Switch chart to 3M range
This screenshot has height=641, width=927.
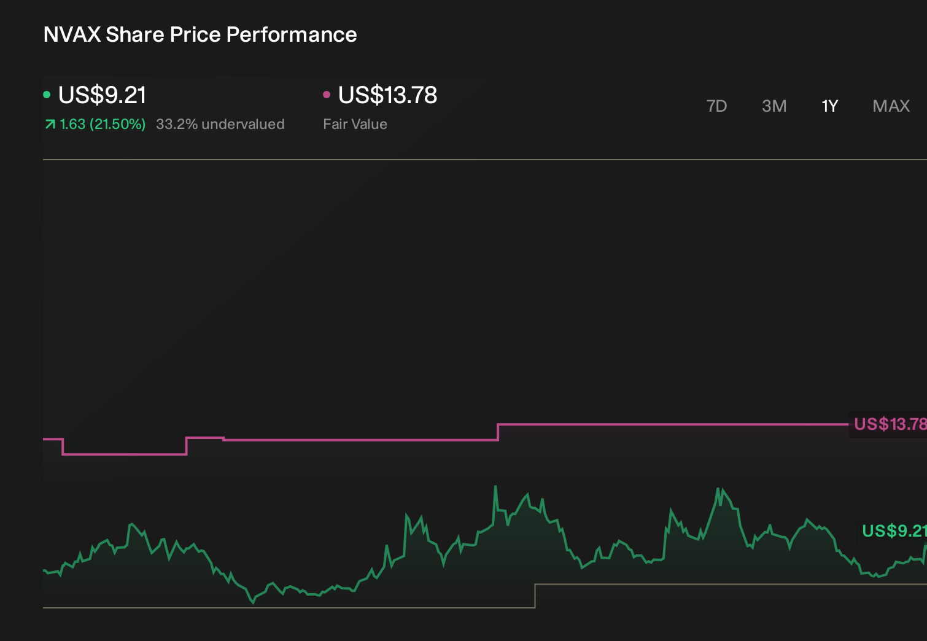pos(774,106)
